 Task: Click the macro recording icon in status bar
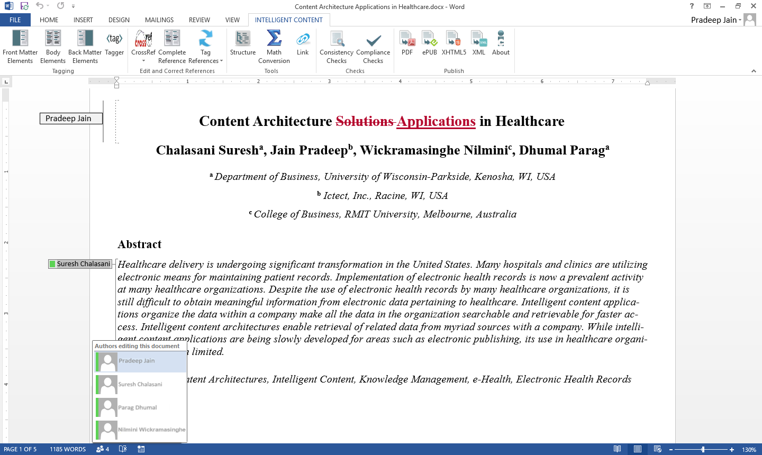(141, 449)
